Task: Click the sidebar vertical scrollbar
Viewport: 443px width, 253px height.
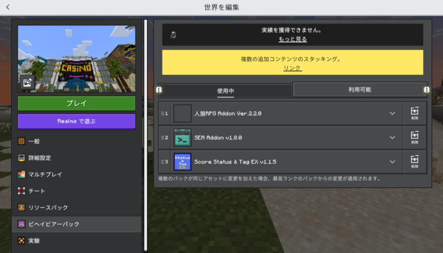Action: click(146, 135)
